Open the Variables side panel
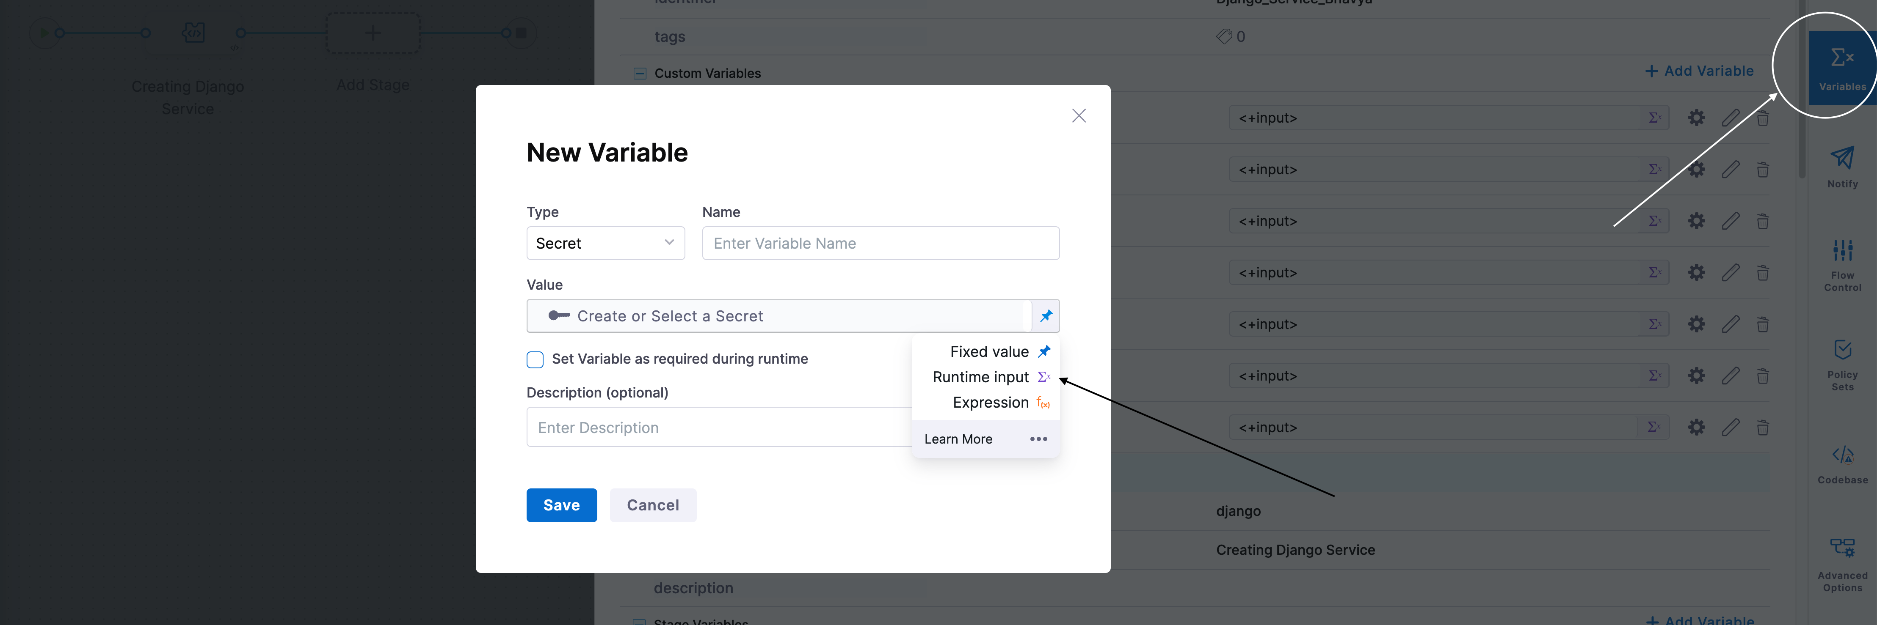1877x625 pixels. click(x=1841, y=68)
